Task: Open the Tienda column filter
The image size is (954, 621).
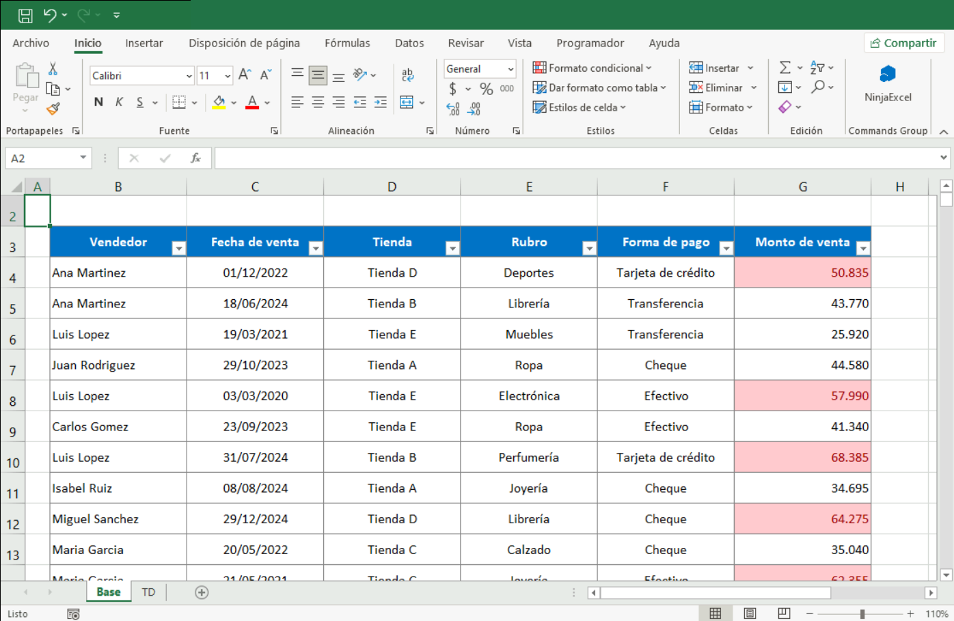Action: 452,249
